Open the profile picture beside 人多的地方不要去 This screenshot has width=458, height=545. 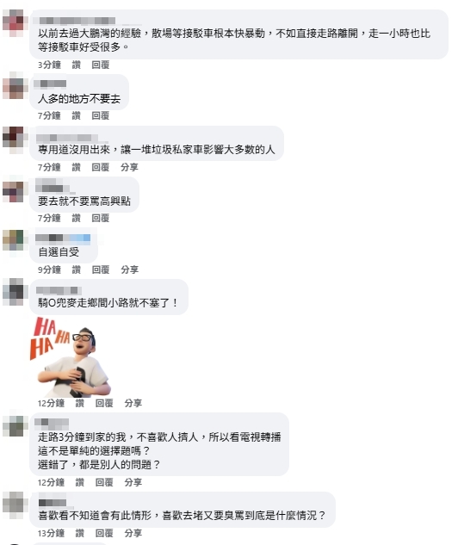(x=15, y=87)
